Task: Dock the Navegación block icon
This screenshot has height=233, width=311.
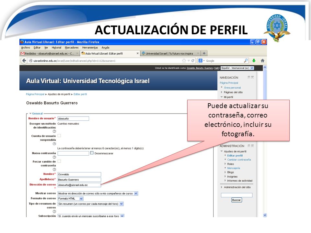Action: point(252,77)
